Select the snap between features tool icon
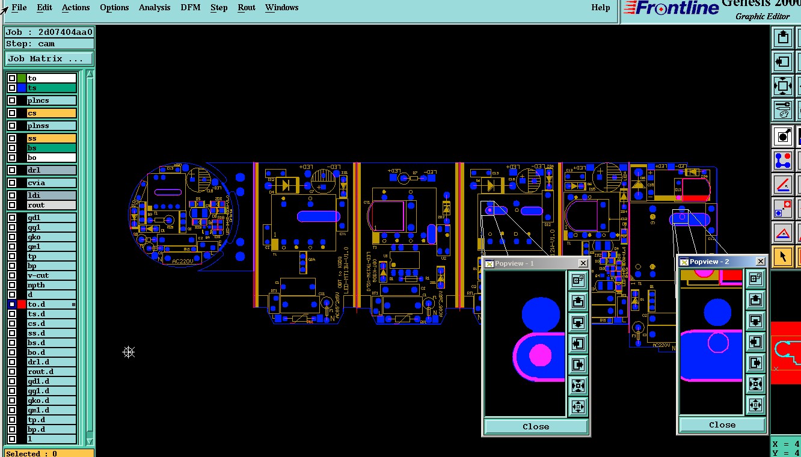The image size is (801, 457). [x=782, y=208]
